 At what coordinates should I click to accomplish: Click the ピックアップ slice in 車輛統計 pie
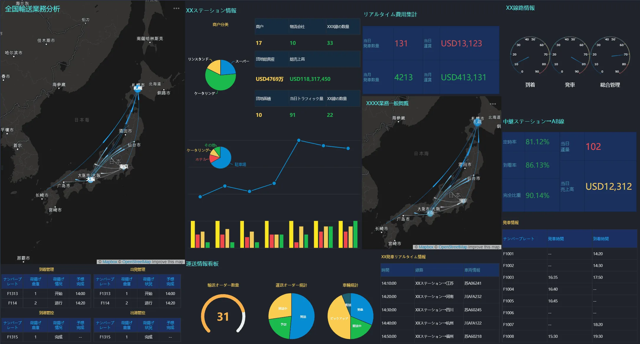339,319
